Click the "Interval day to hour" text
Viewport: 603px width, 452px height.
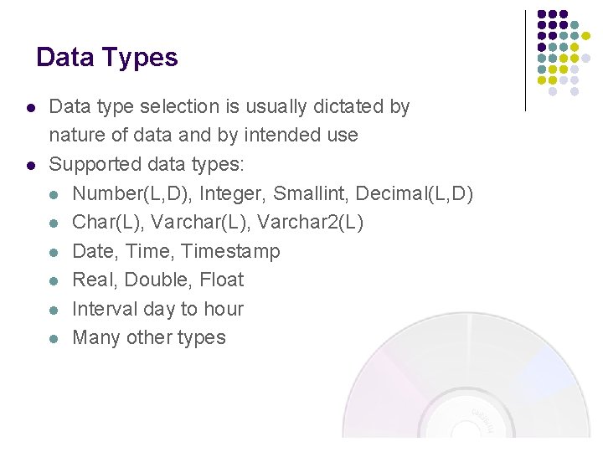click(158, 309)
